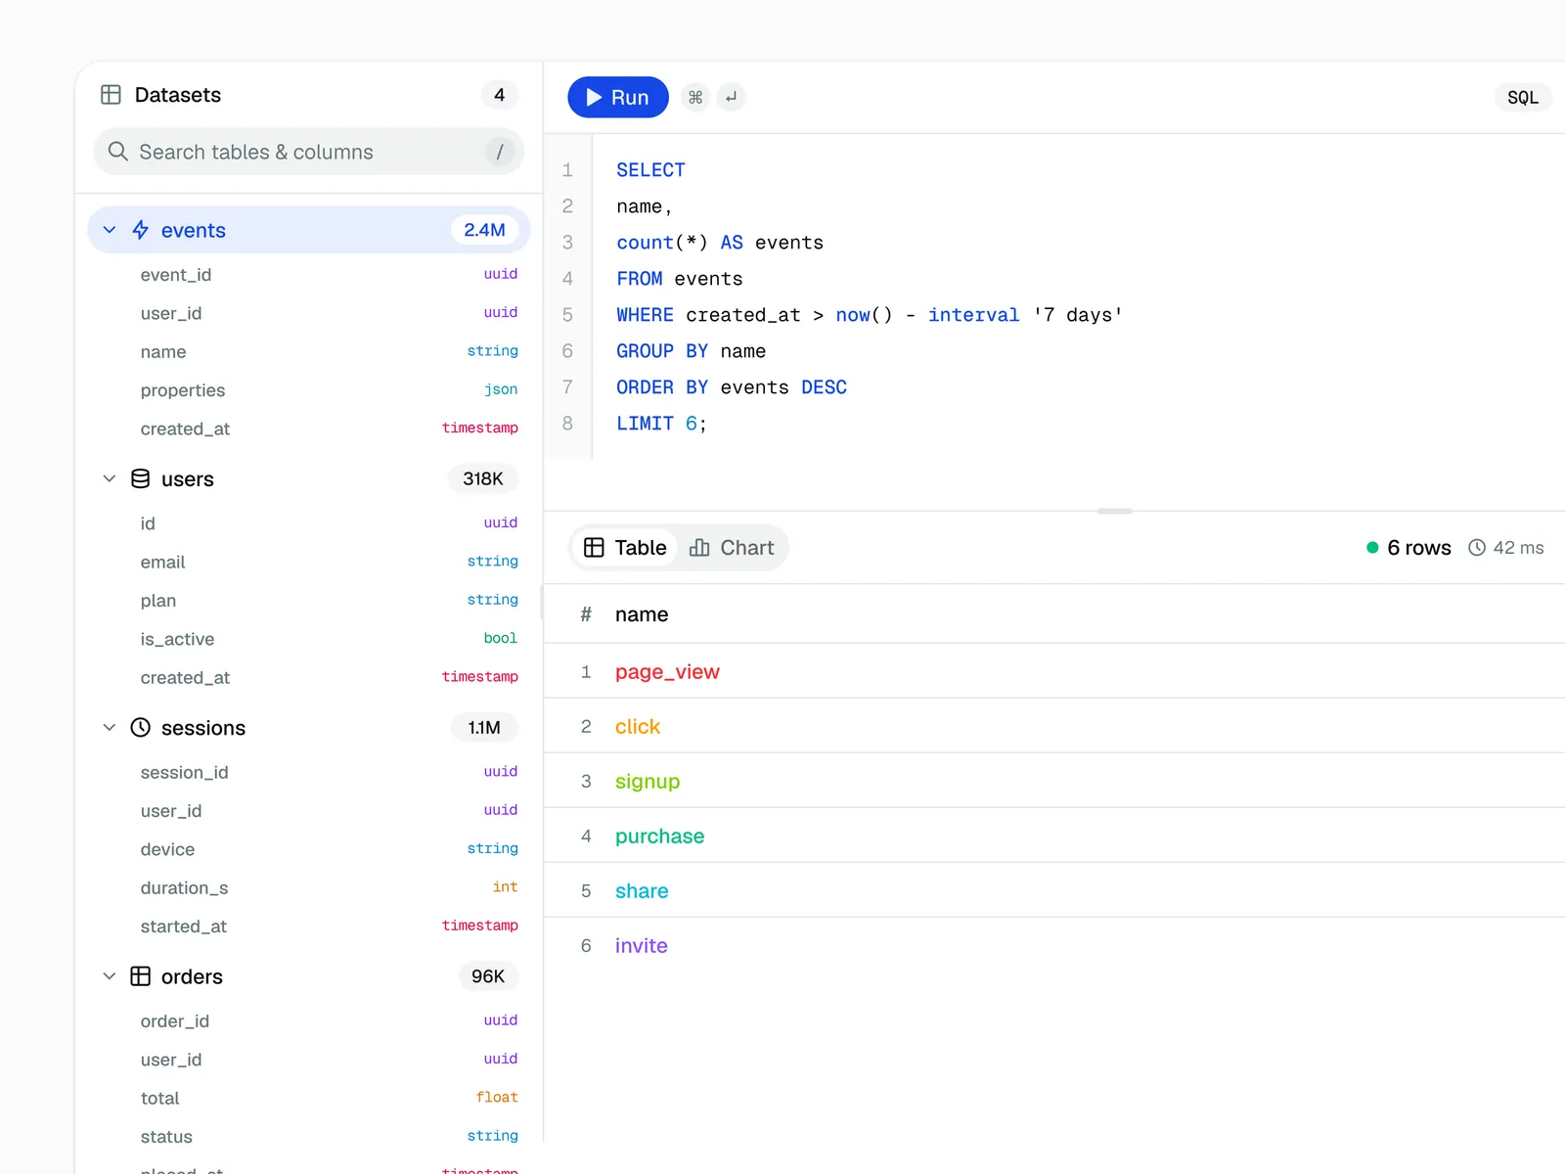This screenshot has width=1565, height=1174.
Task: Click the command key shortcut icon
Action: point(695,97)
